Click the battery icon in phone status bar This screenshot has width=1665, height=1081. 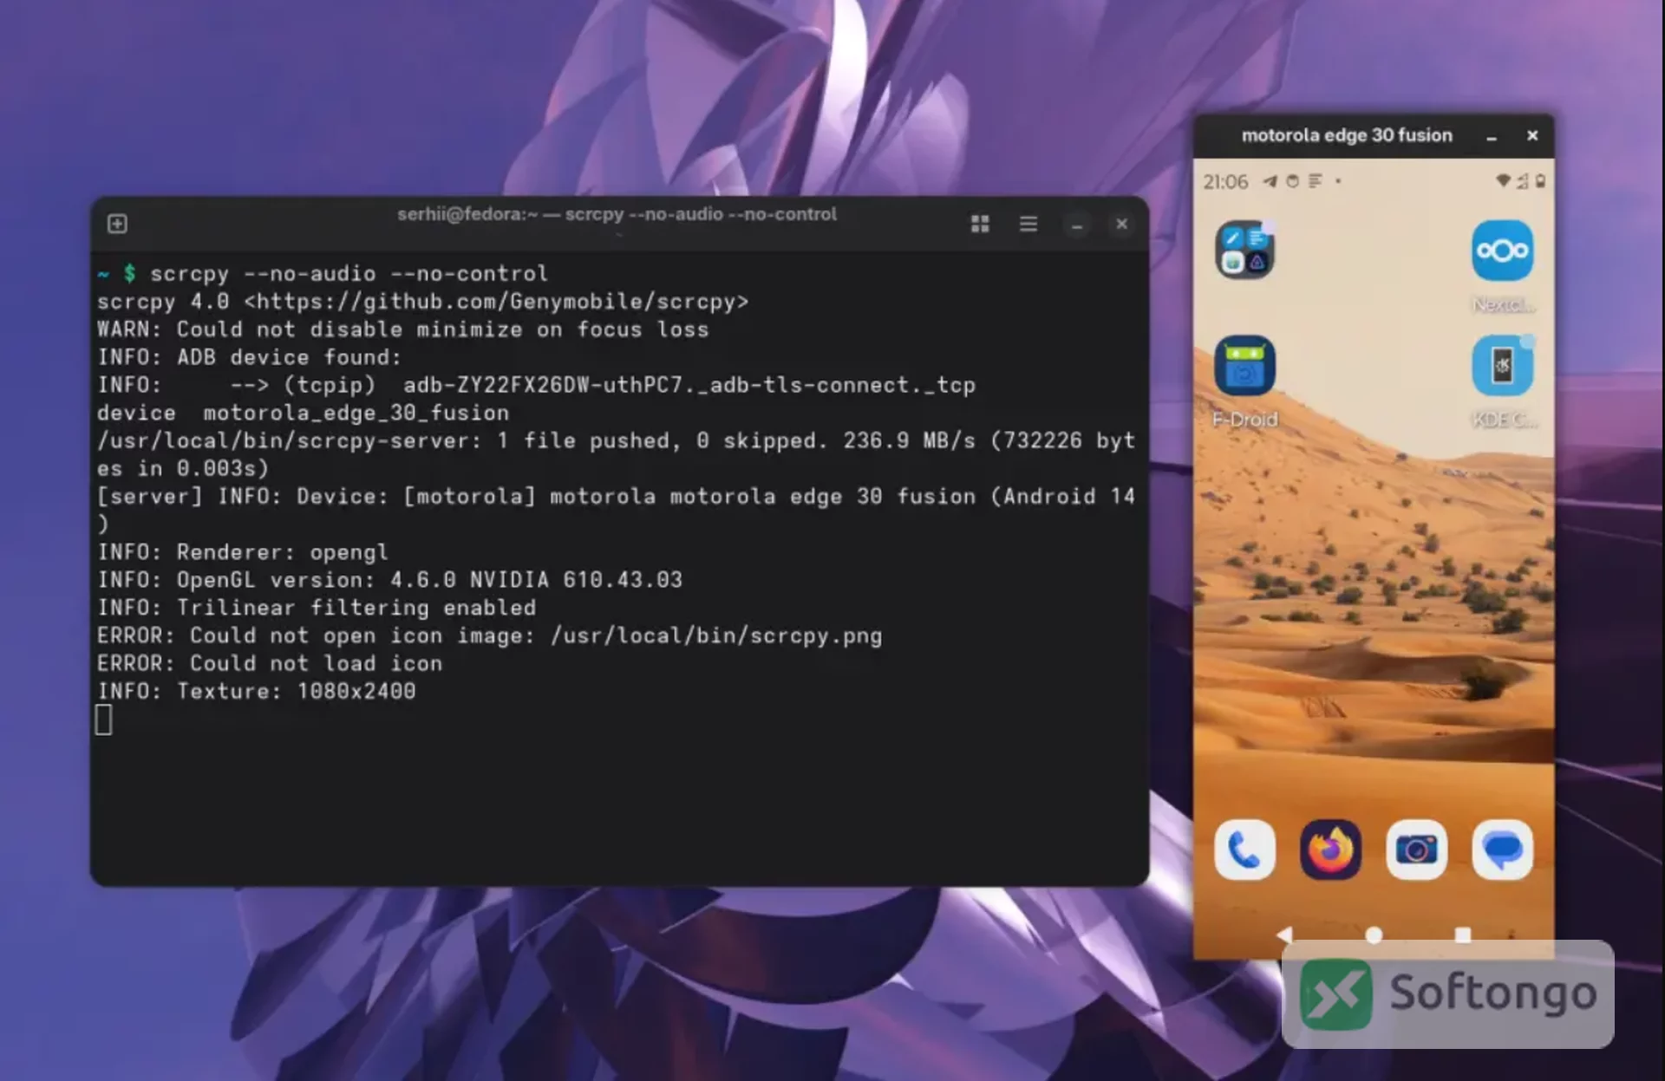[x=1540, y=180]
